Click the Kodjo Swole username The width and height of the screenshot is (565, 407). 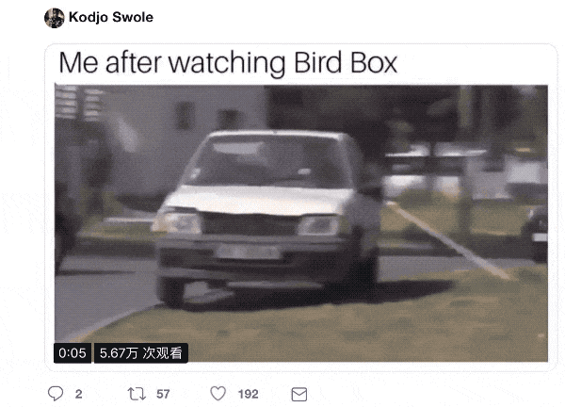tap(111, 17)
